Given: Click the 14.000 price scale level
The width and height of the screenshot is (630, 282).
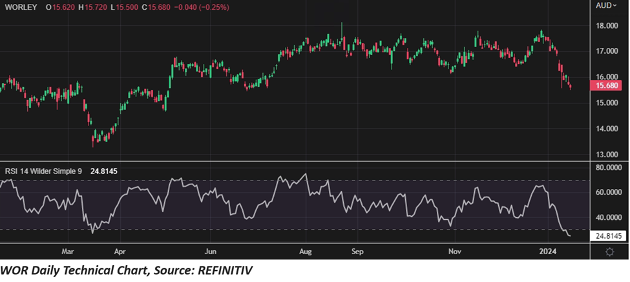Looking at the screenshot, I should [x=608, y=129].
